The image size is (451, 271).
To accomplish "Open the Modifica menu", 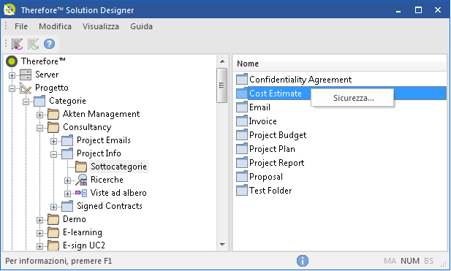I will pos(55,26).
